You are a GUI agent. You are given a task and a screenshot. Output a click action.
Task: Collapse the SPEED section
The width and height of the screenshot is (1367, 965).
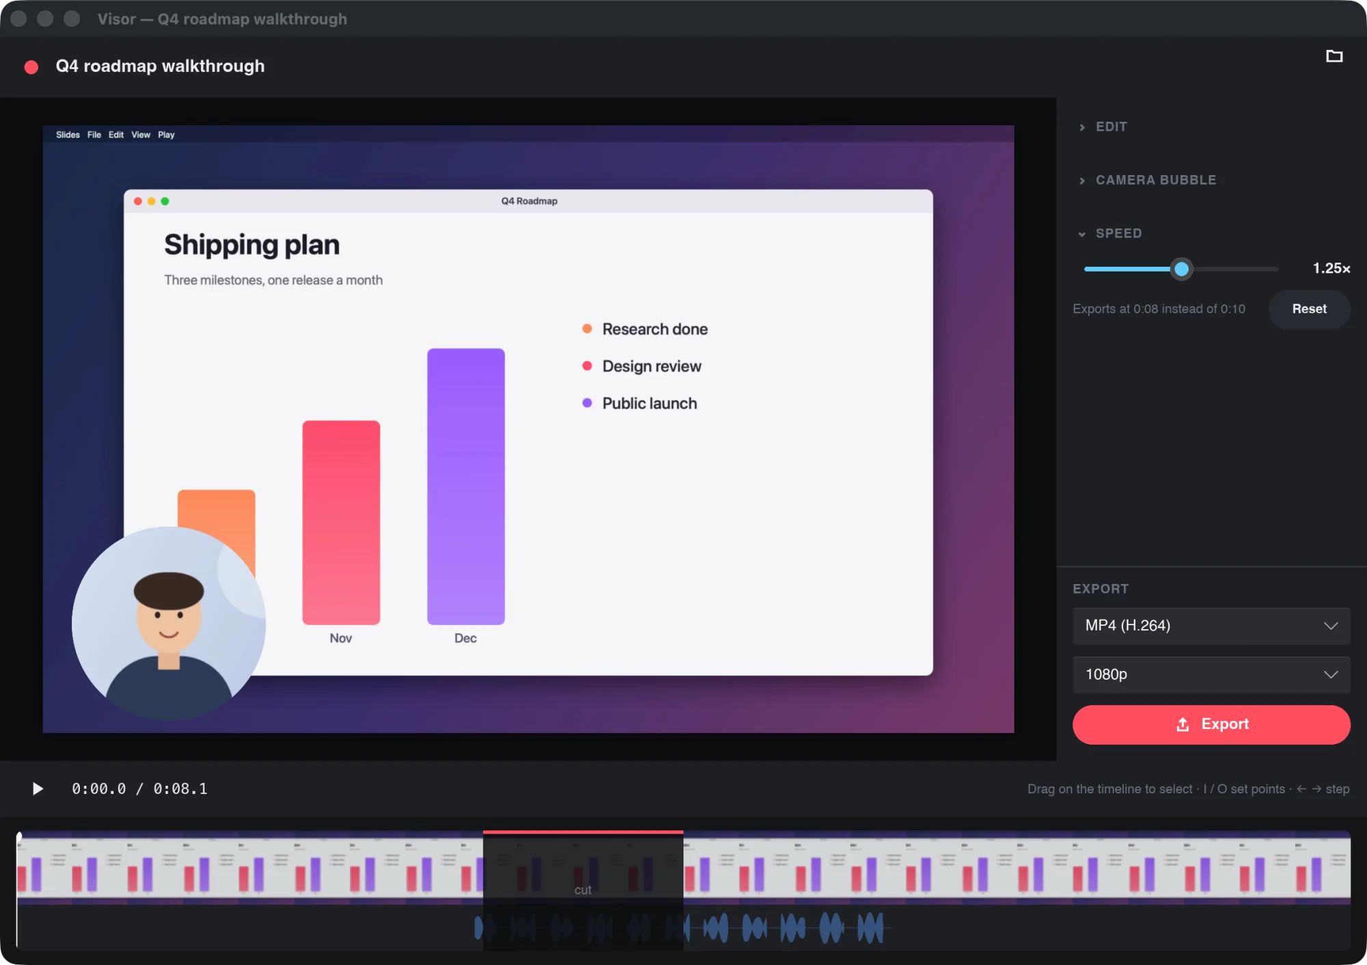coord(1110,233)
